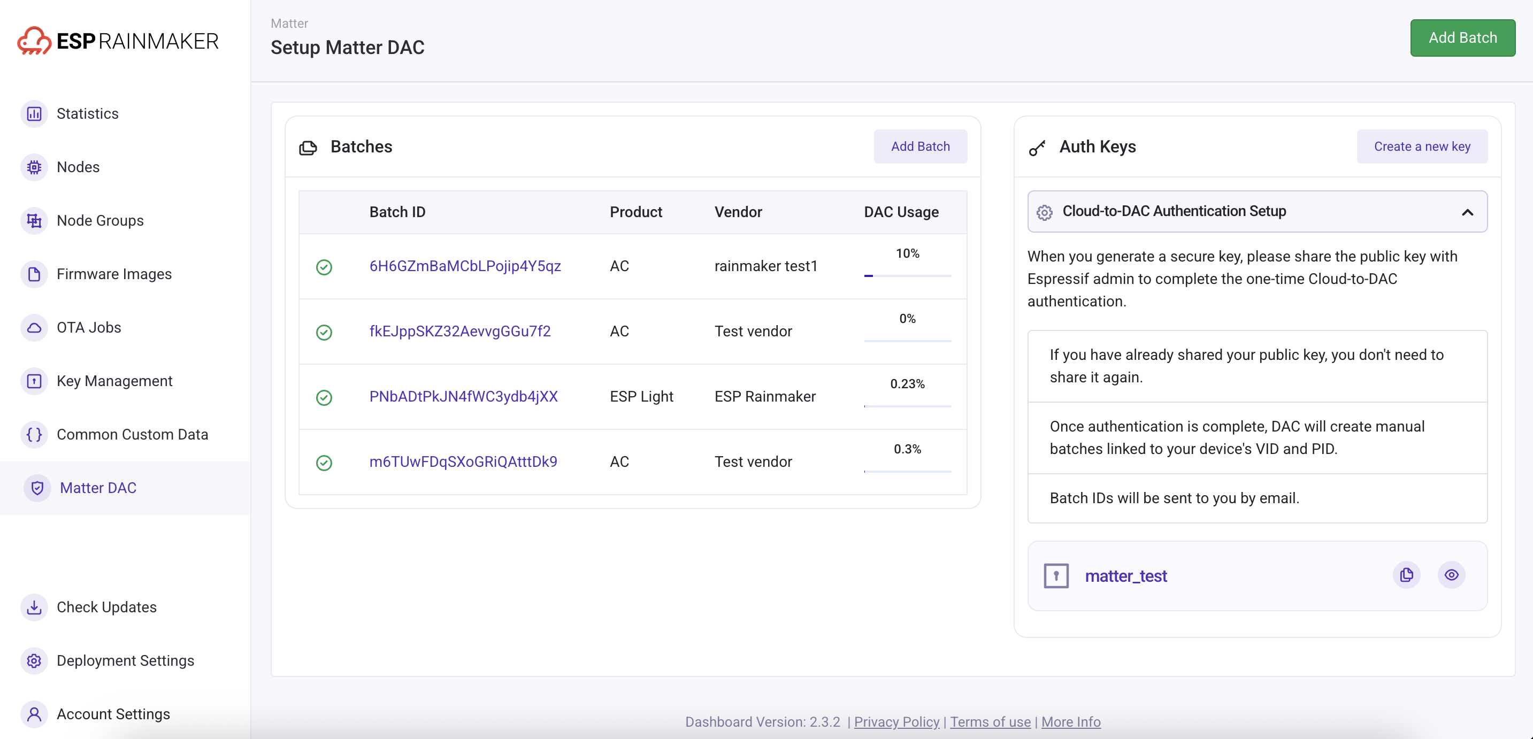The height and width of the screenshot is (739, 1533).
Task: Select the OTA Jobs cloud icon
Action: [34, 327]
